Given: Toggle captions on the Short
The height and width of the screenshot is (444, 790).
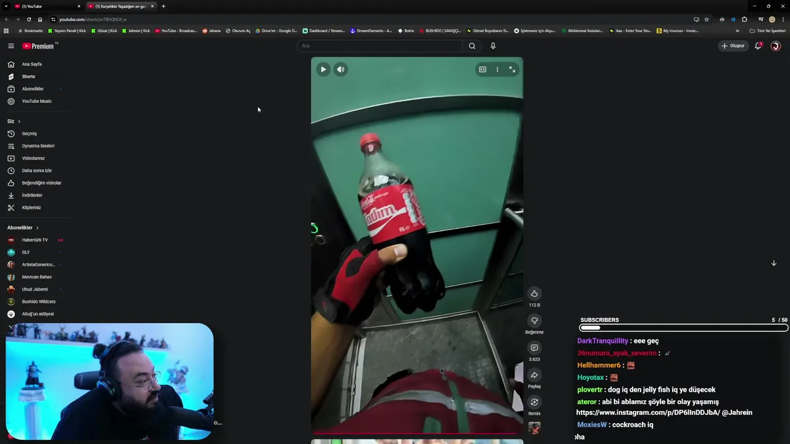Looking at the screenshot, I should 483,70.
